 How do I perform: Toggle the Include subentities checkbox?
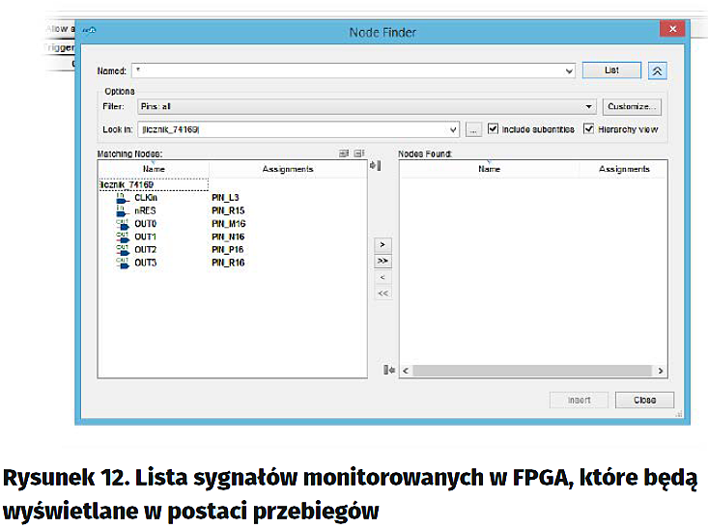click(x=494, y=129)
